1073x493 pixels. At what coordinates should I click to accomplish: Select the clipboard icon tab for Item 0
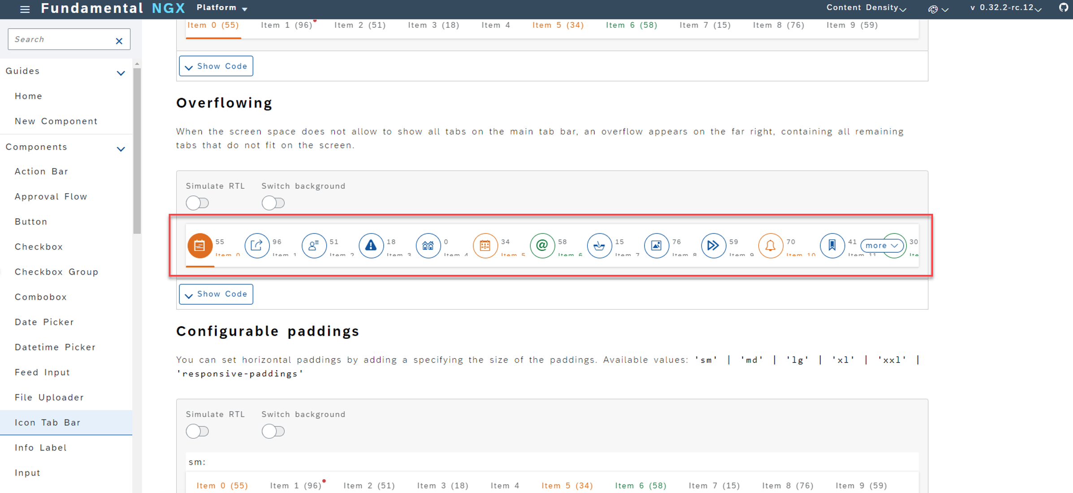[x=200, y=246]
